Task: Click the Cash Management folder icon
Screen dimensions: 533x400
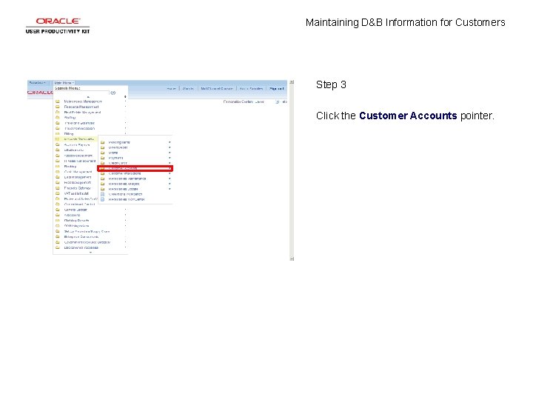Action: 58,172
